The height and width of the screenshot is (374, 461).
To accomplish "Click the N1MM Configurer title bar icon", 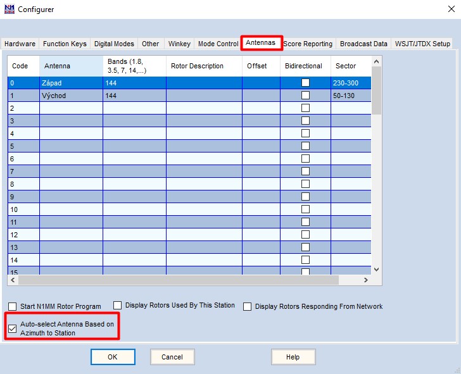I will tap(9, 9).
